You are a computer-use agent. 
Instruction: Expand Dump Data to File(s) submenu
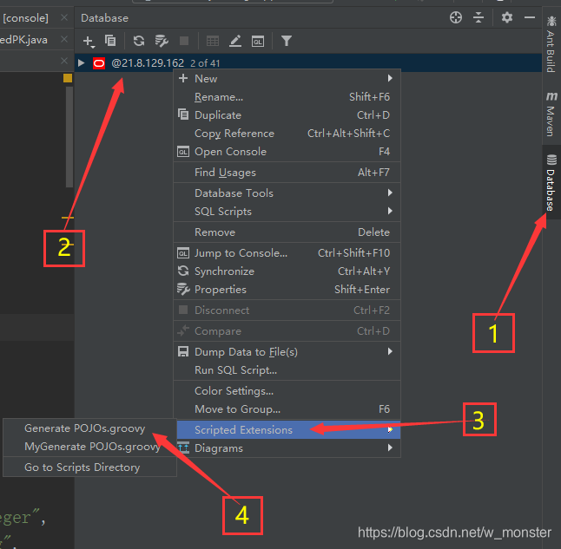tap(287, 352)
